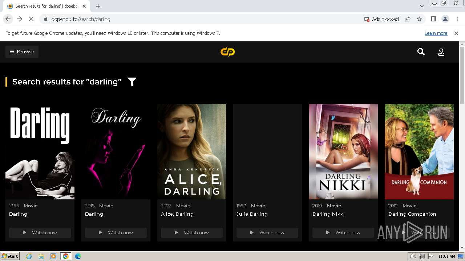Click the Show desktop tray button
The height and width of the screenshot is (261, 465).
click(x=461, y=256)
